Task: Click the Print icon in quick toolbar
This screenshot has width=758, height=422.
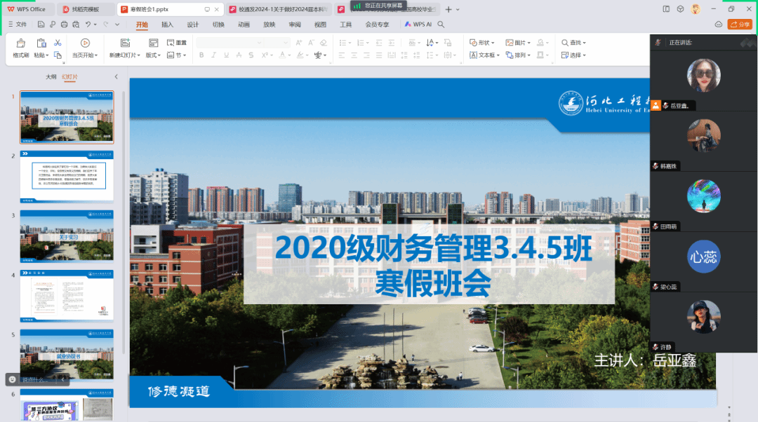Action: (x=64, y=25)
